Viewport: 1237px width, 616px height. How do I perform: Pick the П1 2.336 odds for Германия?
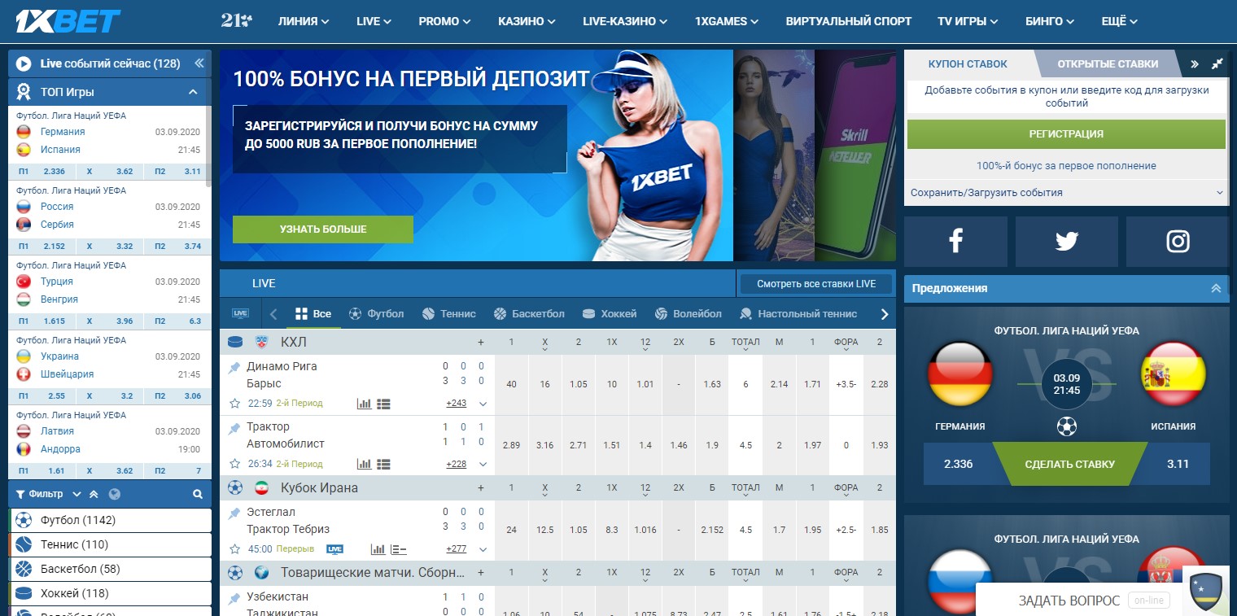[42, 171]
